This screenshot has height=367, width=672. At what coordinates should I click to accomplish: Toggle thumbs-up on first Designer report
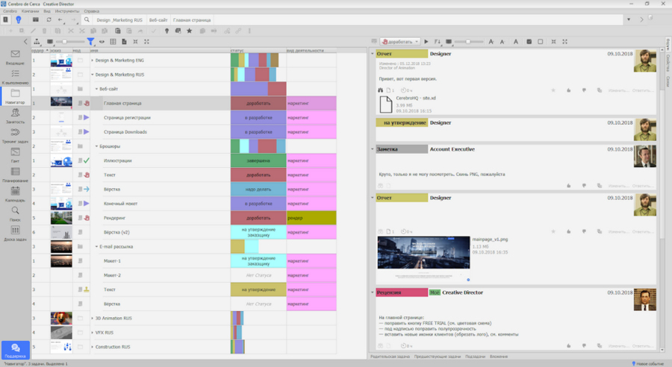click(x=568, y=90)
